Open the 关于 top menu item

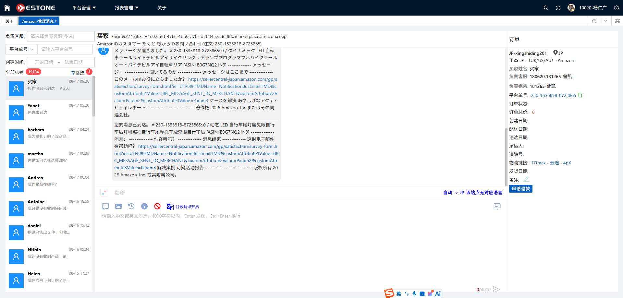tap(162, 8)
